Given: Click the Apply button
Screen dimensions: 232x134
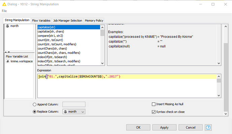Looking at the screenshot, I should click(164, 128).
